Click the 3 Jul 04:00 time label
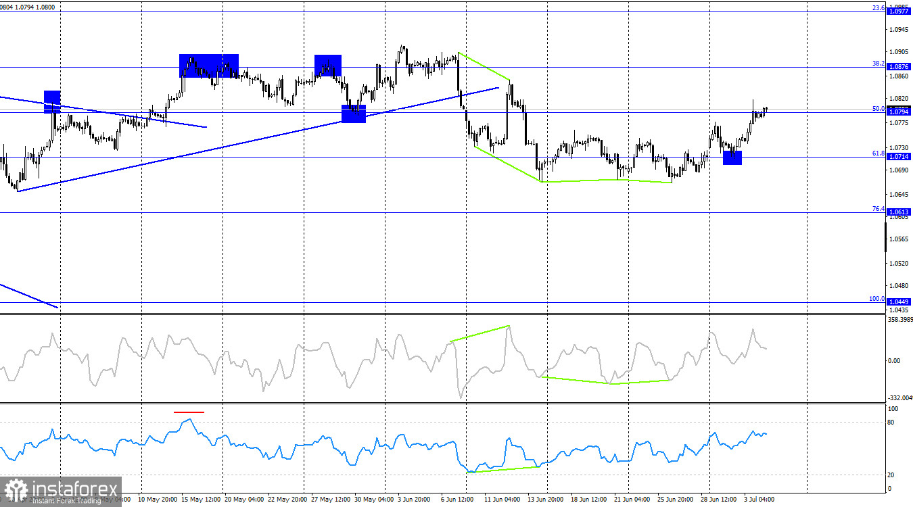This screenshot has width=913, height=507. point(760,500)
